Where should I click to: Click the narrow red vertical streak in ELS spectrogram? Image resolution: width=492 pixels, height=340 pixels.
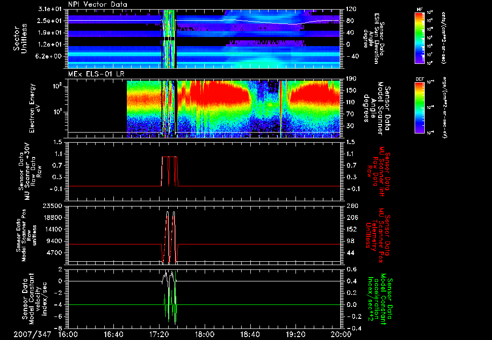[281, 109]
